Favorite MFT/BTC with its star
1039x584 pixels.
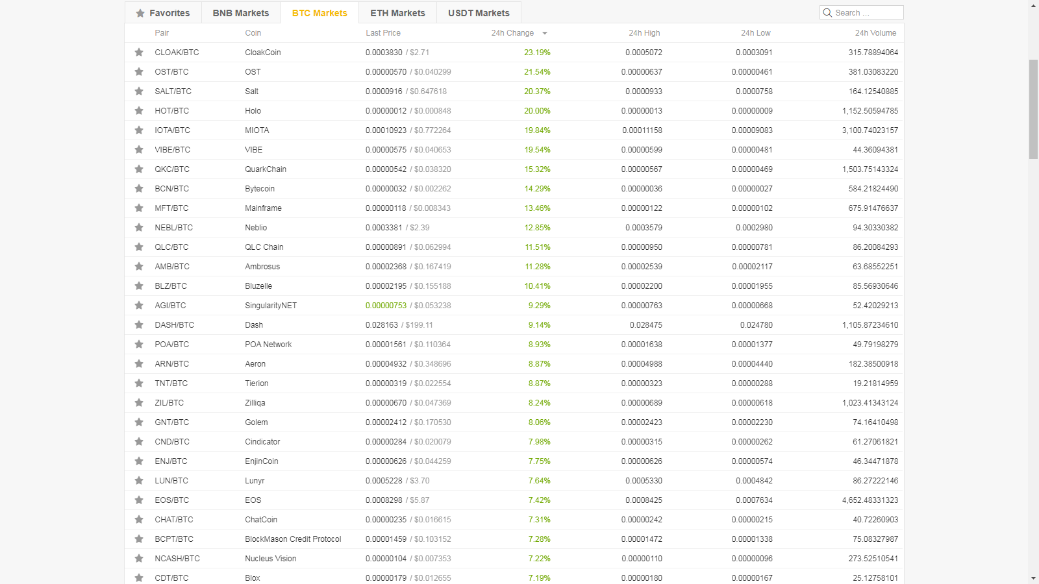click(139, 208)
